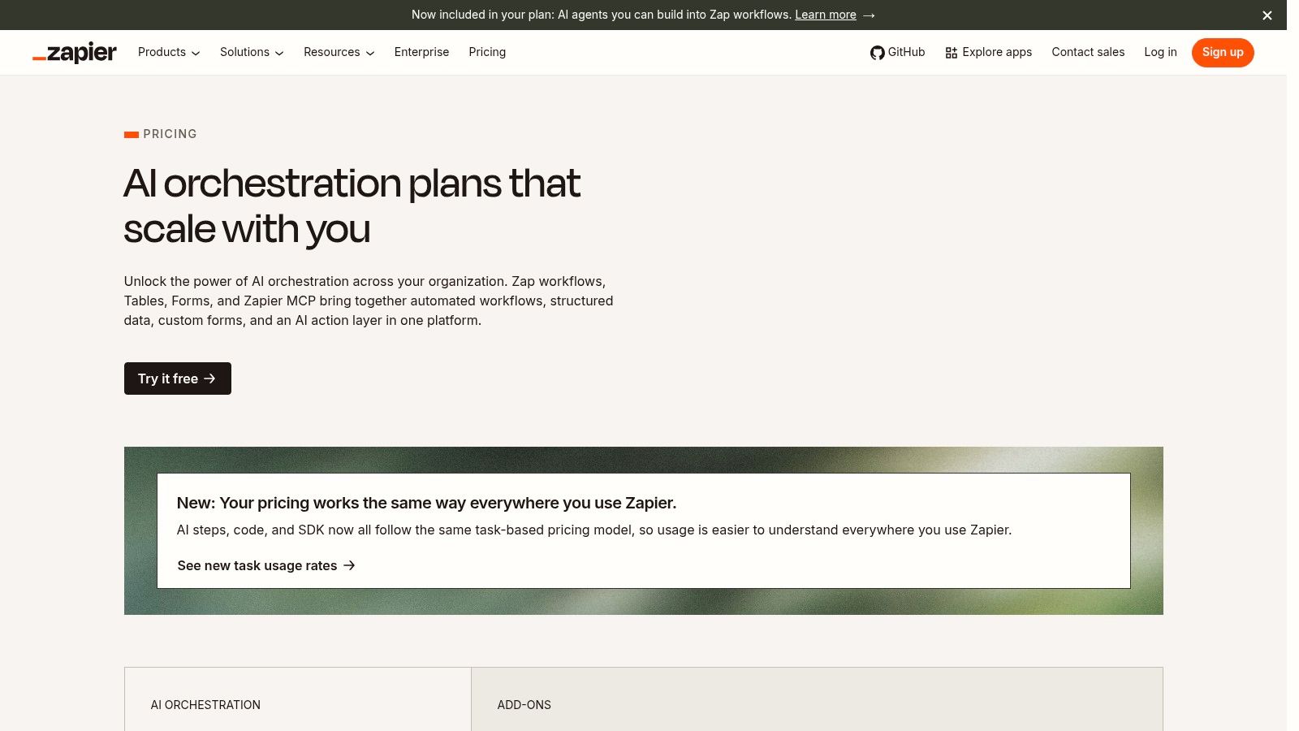Click the GitHub octocat icon

point(877,53)
